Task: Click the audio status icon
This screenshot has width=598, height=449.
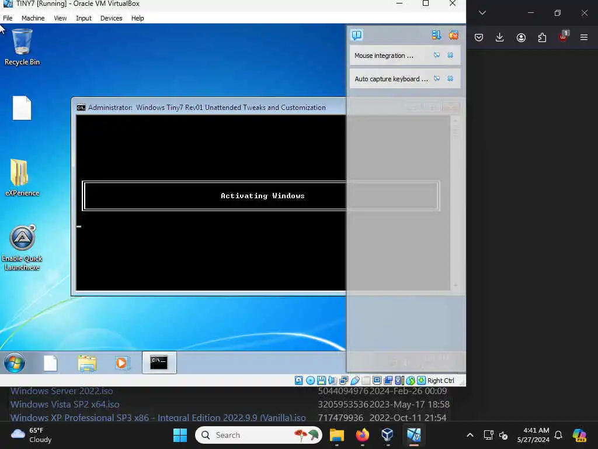Action: pyautogui.click(x=332, y=380)
